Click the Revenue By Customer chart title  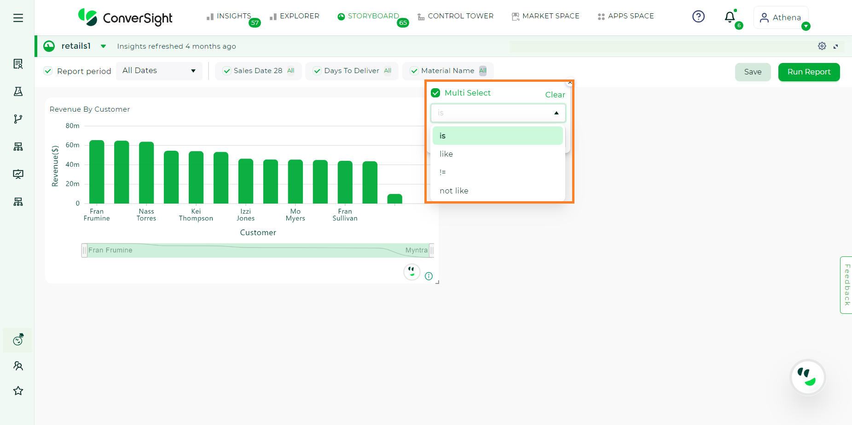90,109
